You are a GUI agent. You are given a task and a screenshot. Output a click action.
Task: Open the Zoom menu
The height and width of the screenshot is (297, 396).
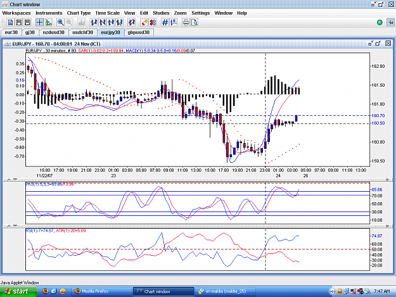pos(180,13)
